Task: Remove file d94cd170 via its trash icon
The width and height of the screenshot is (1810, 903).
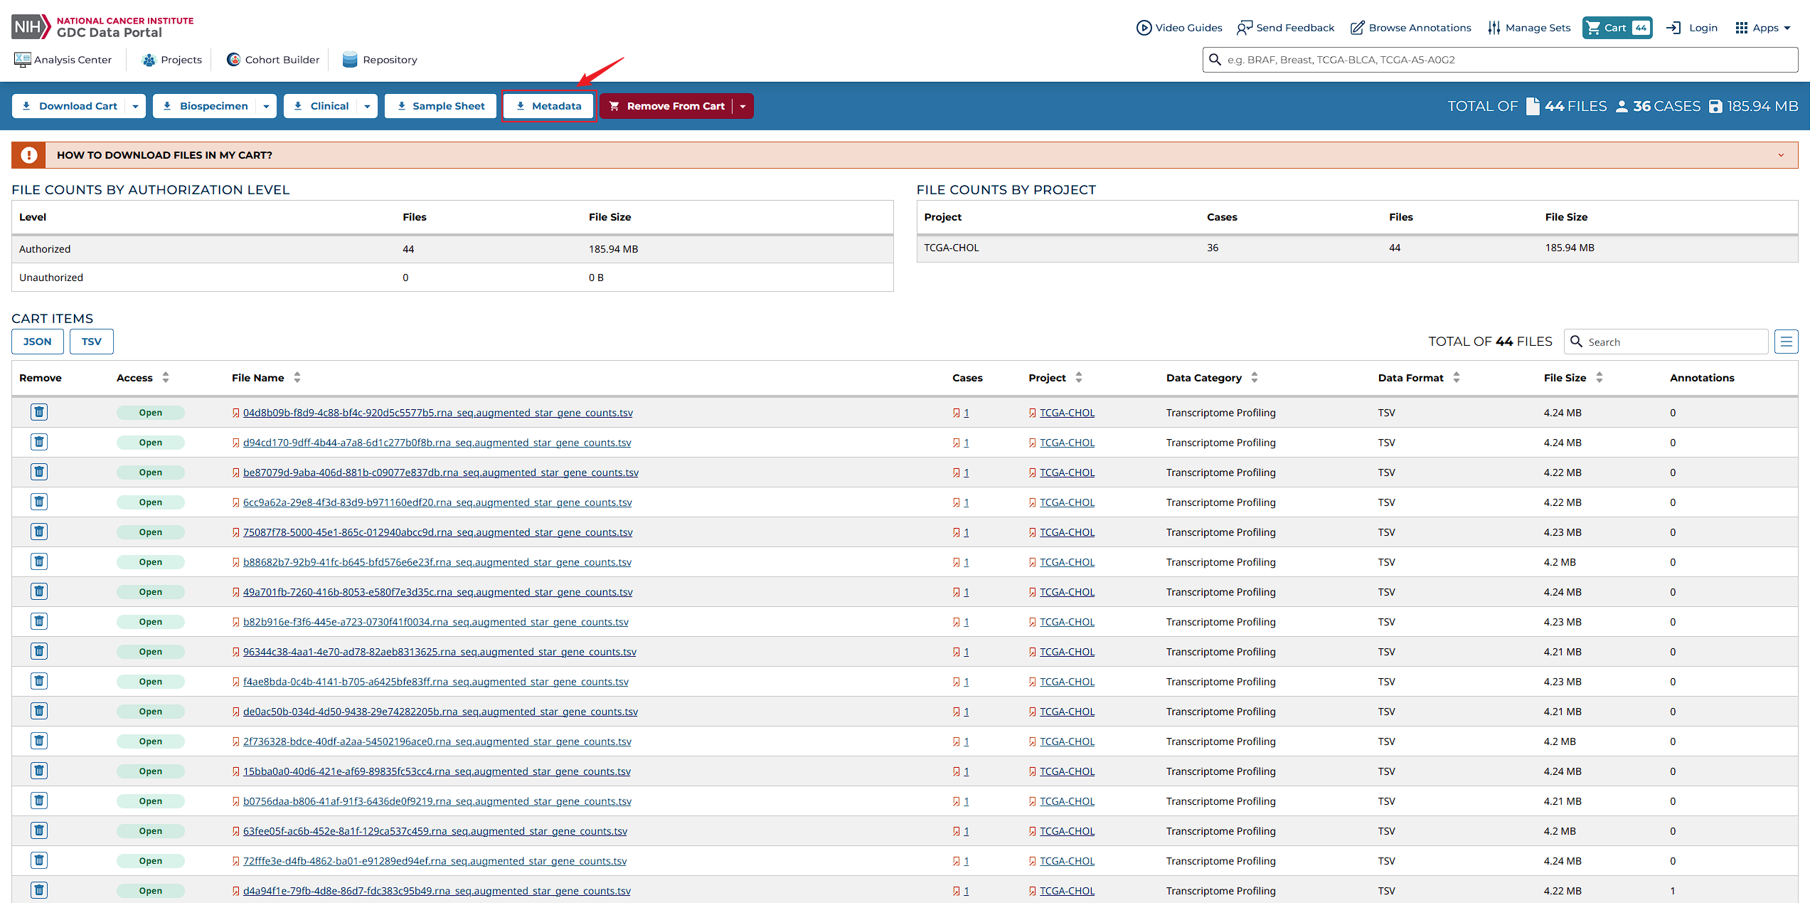Action: coord(39,442)
